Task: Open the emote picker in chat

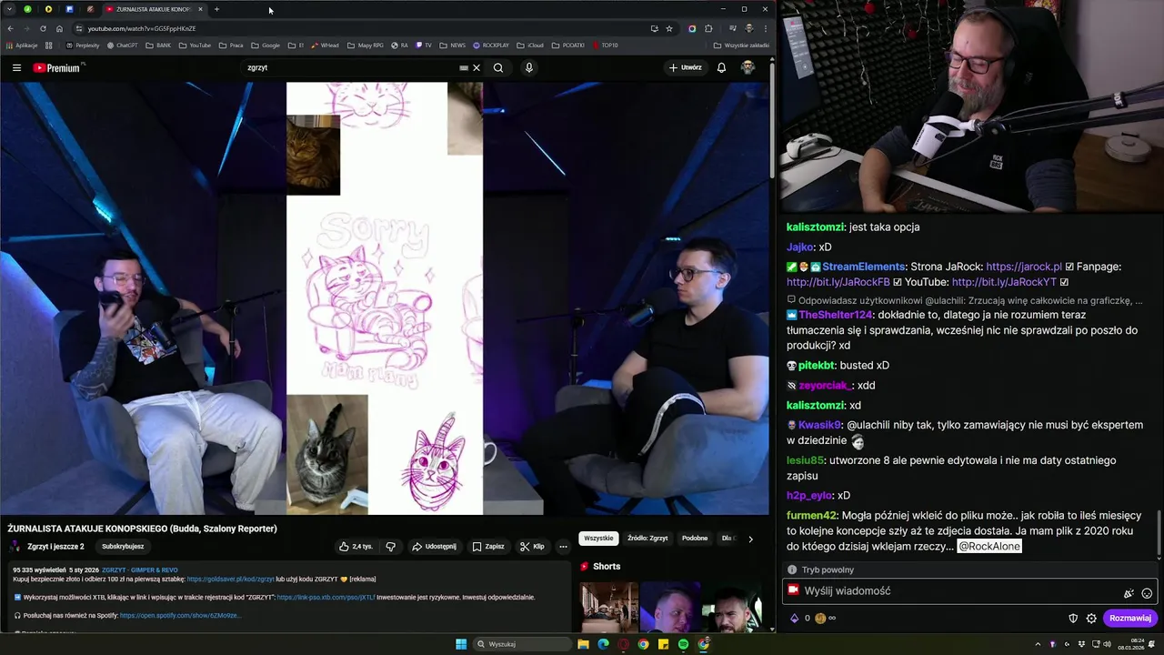Action: (1147, 593)
